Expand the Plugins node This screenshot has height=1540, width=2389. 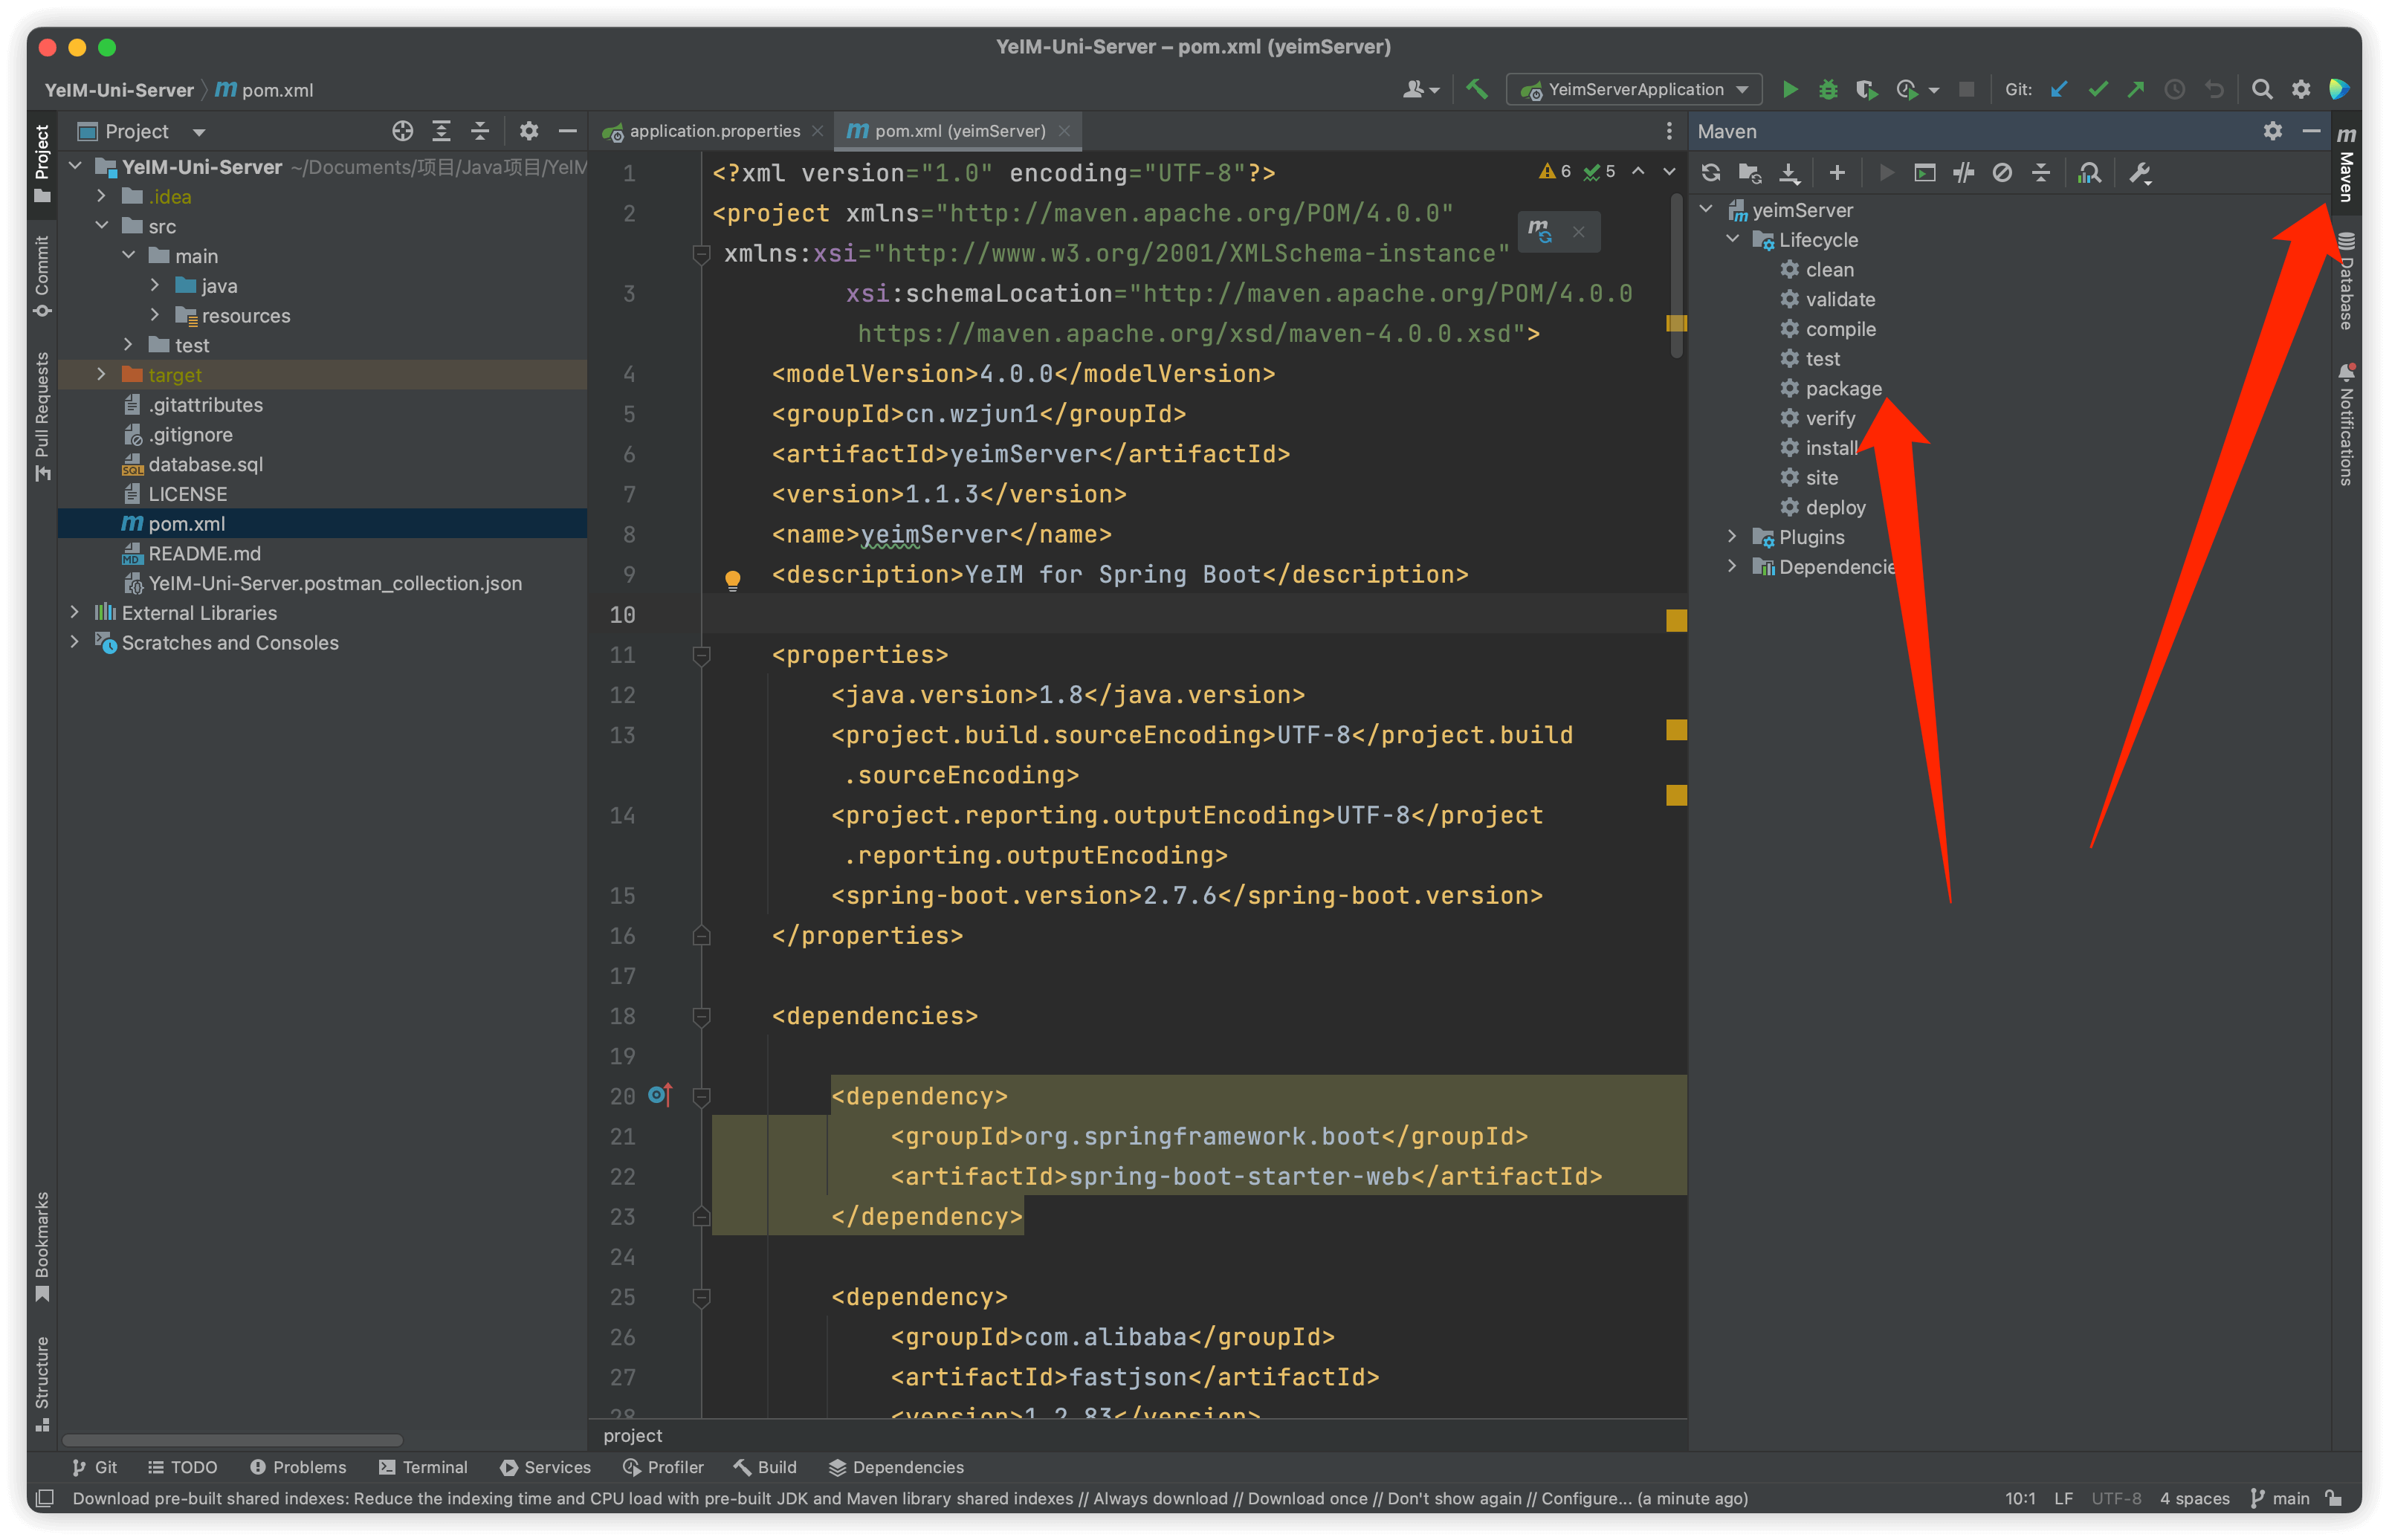[x=1733, y=537]
